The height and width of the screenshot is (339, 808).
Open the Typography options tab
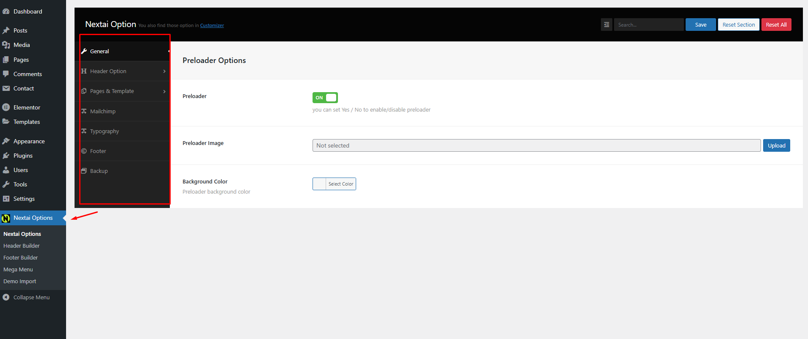[104, 131]
